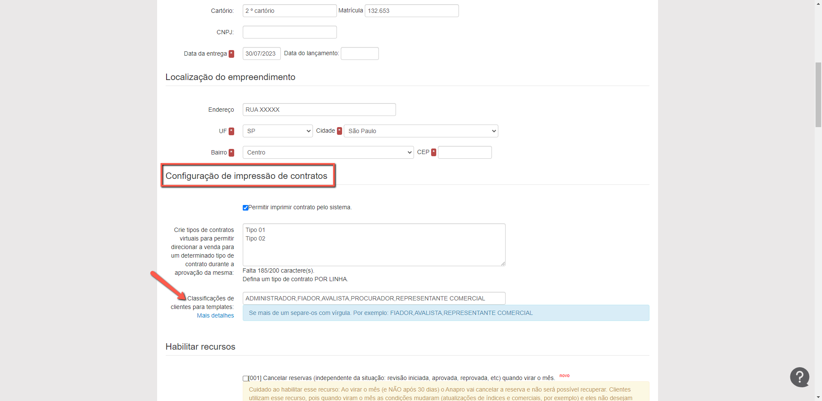Open the UF dropdown showing SP

pos(277,131)
